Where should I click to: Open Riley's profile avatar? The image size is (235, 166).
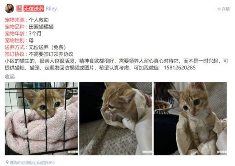point(9,8)
